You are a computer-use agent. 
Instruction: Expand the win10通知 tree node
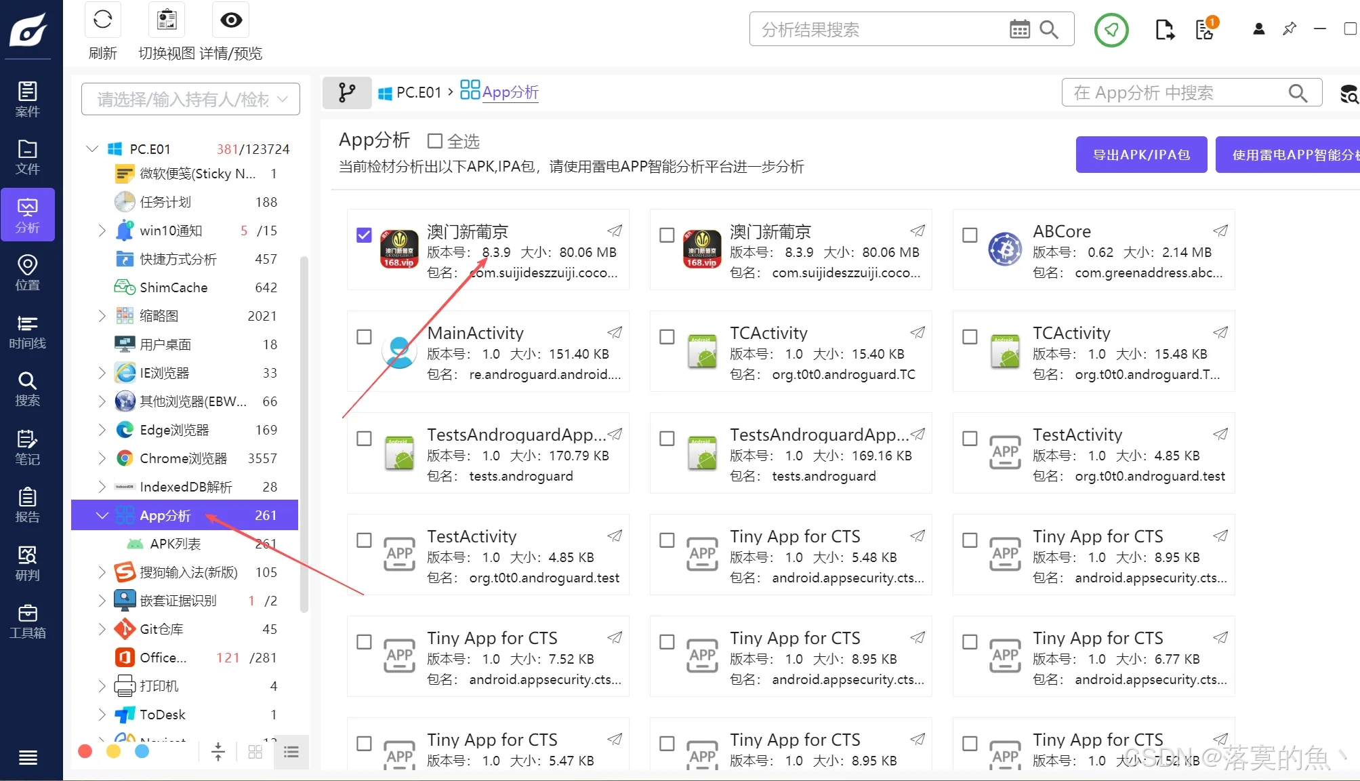[x=102, y=231]
